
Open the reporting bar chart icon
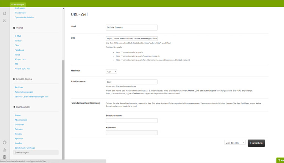tap(5, 150)
